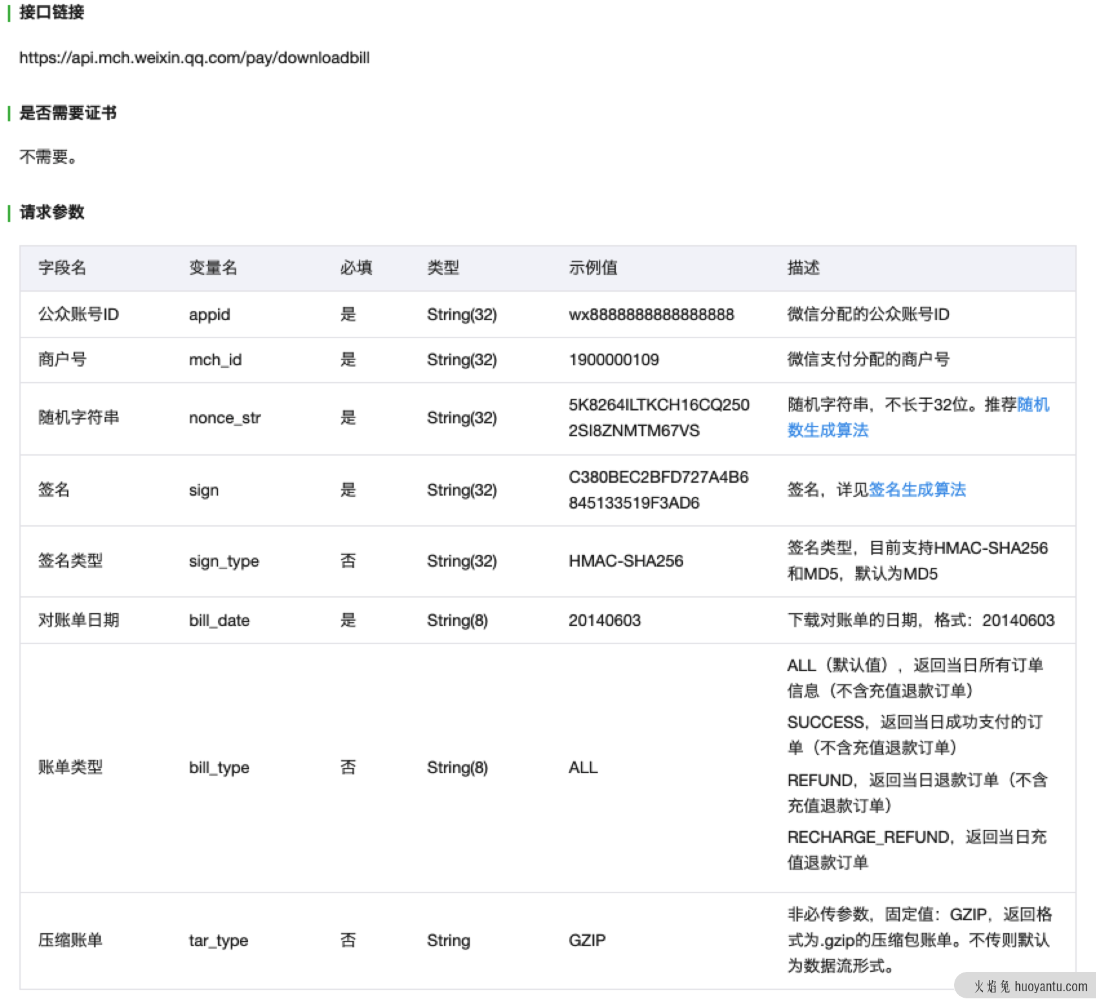Click the GZIP example value cell

tap(587, 940)
